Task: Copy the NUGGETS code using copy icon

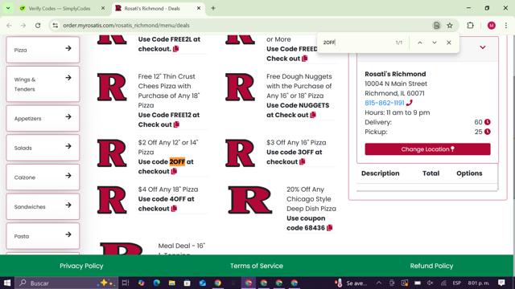Action: click(313, 115)
